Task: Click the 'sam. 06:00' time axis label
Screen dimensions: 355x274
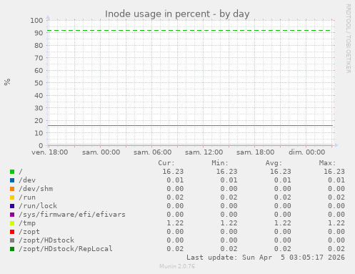Action: pyautogui.click(x=152, y=152)
